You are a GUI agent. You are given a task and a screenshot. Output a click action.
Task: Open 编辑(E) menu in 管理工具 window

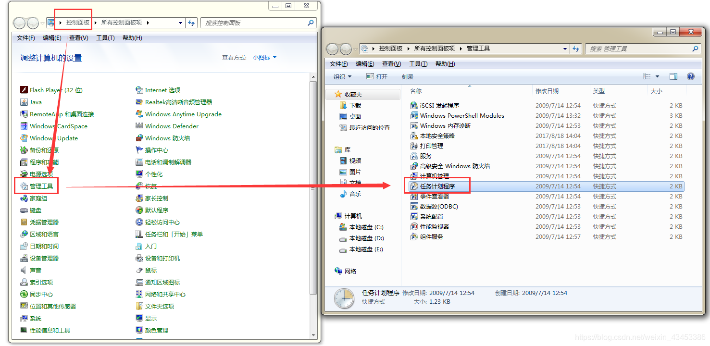[365, 64]
